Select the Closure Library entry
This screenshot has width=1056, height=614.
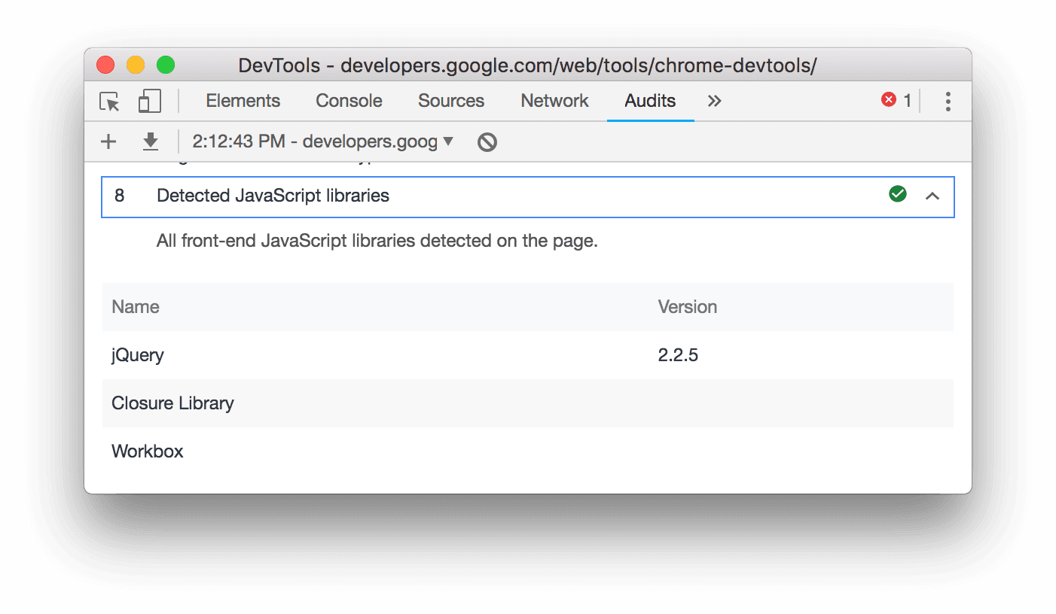click(x=301, y=403)
